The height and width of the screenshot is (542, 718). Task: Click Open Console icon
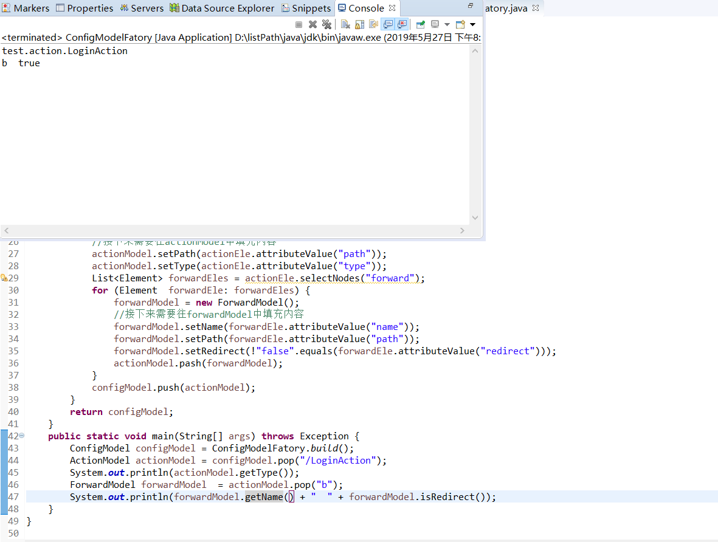pos(460,24)
